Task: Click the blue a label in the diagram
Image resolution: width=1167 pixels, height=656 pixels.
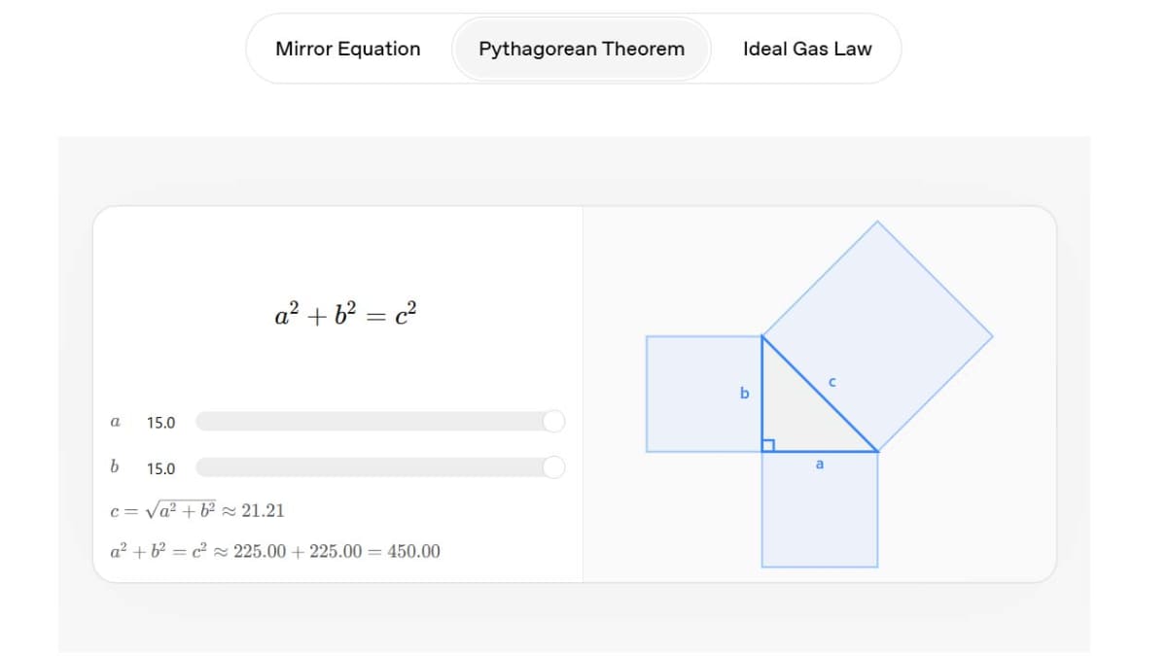Action: [819, 465]
